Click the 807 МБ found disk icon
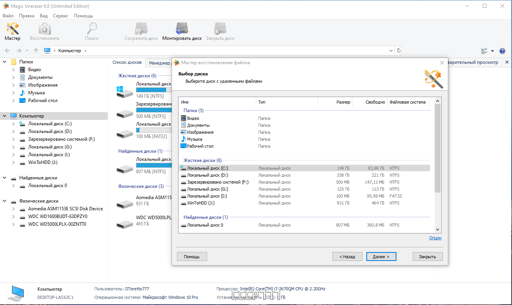 (x=125, y=169)
